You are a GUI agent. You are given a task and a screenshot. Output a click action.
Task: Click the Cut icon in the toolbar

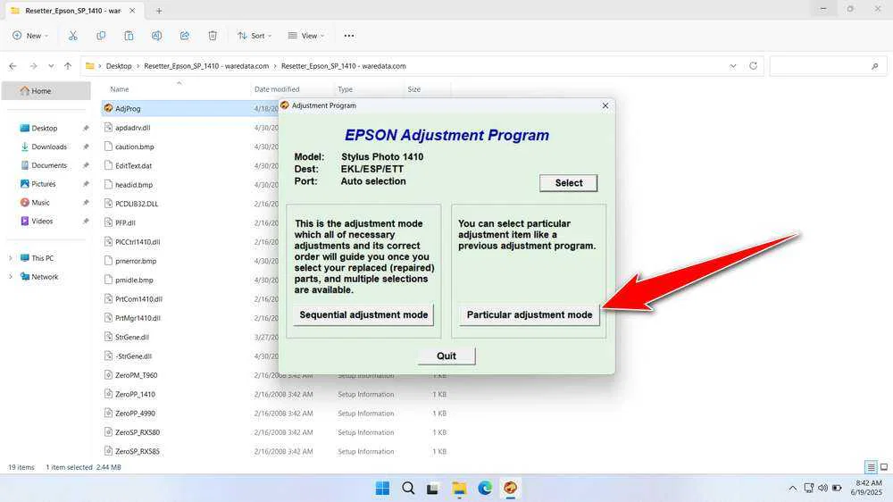coord(73,36)
